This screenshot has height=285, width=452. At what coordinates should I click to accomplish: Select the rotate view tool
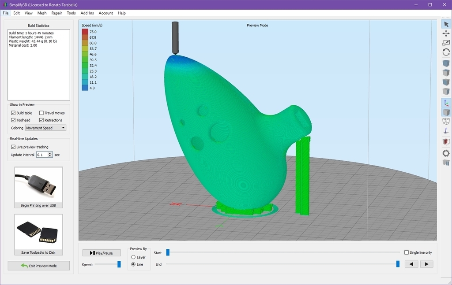[x=446, y=52]
